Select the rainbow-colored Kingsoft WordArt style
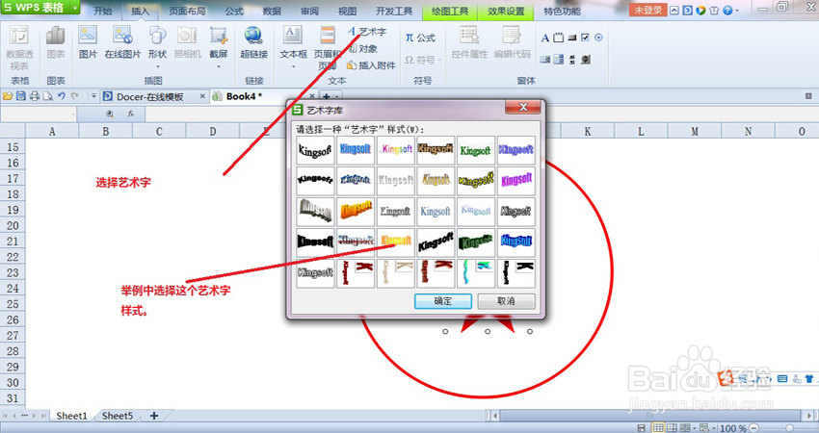The height and width of the screenshot is (433, 819). (x=395, y=150)
